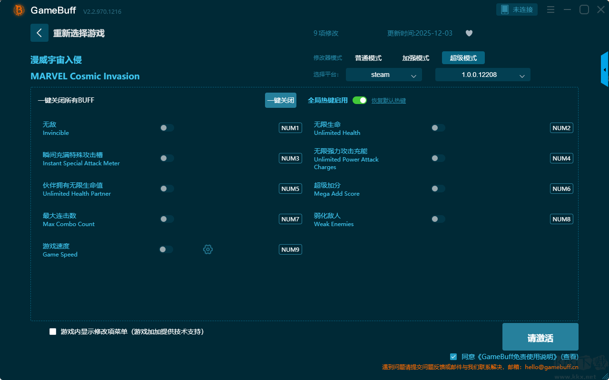This screenshot has height=380, width=609.
Task: Click the 请激活 activate button
Action: tap(540, 337)
